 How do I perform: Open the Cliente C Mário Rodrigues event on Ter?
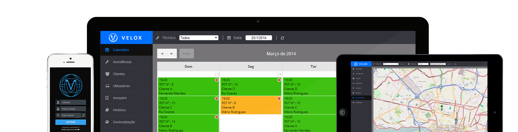coord(310,105)
